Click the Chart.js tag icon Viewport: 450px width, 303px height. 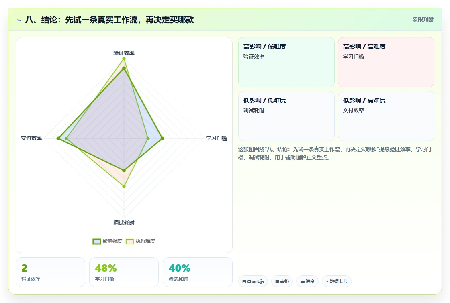[x=244, y=281]
